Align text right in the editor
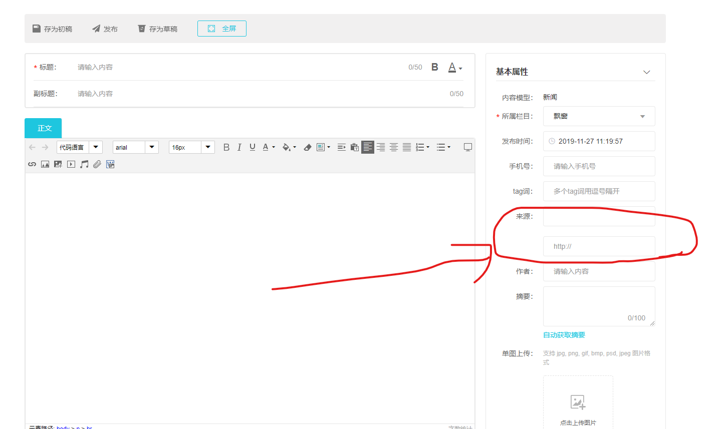Viewport: 728px width, 429px height. [381, 147]
